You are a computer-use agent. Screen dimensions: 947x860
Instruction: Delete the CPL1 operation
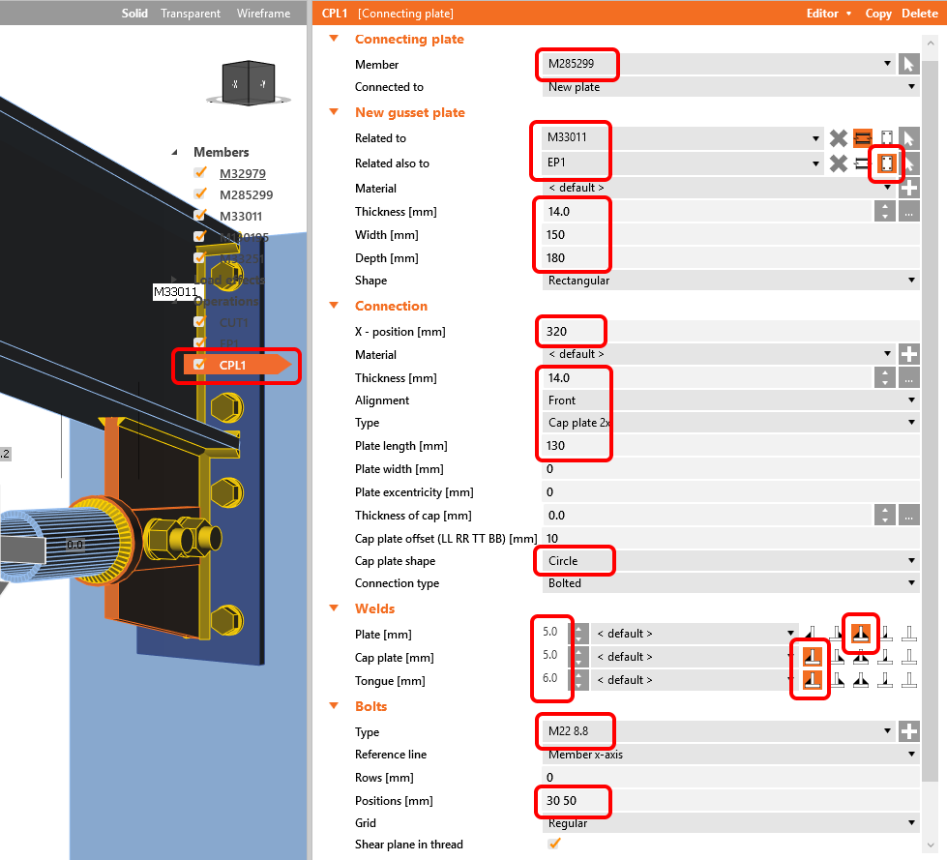(919, 13)
